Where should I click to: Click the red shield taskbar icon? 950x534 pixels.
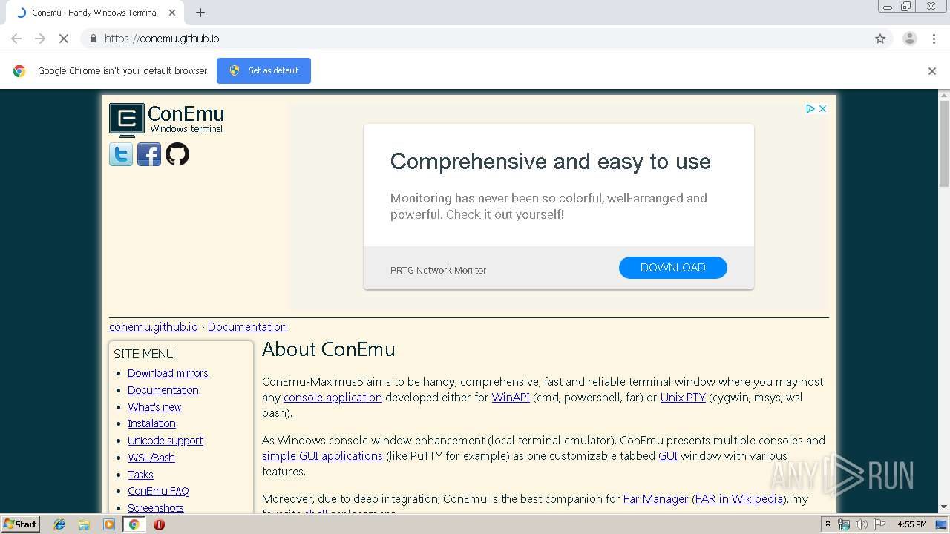click(159, 524)
